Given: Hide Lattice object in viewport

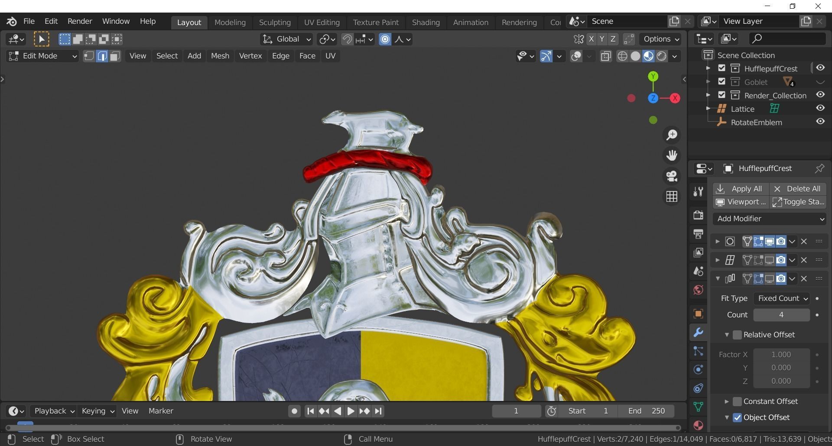Looking at the screenshot, I should coord(820,108).
